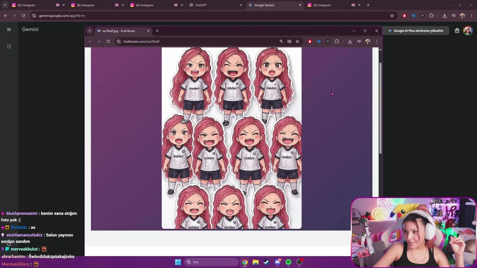
Task: Go back in the Hızlı Resim window
Action: [x=90, y=41]
